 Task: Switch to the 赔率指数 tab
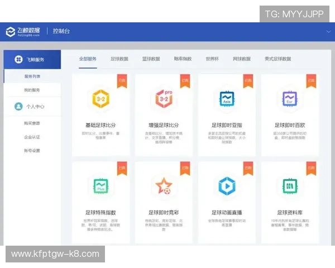(x=183, y=59)
